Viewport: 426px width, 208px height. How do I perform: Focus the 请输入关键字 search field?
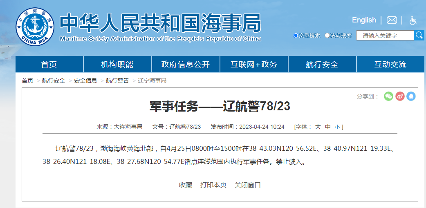(x=385, y=35)
